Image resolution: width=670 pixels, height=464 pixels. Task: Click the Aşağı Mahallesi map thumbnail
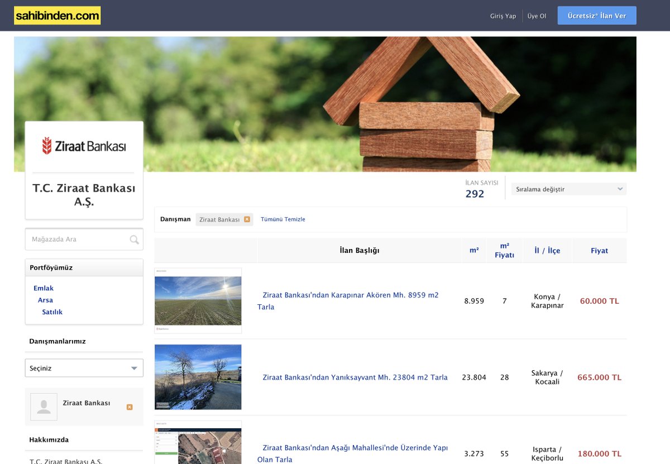[198, 442]
